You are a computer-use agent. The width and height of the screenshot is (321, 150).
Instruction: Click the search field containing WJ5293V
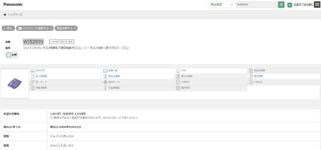click(x=256, y=5)
